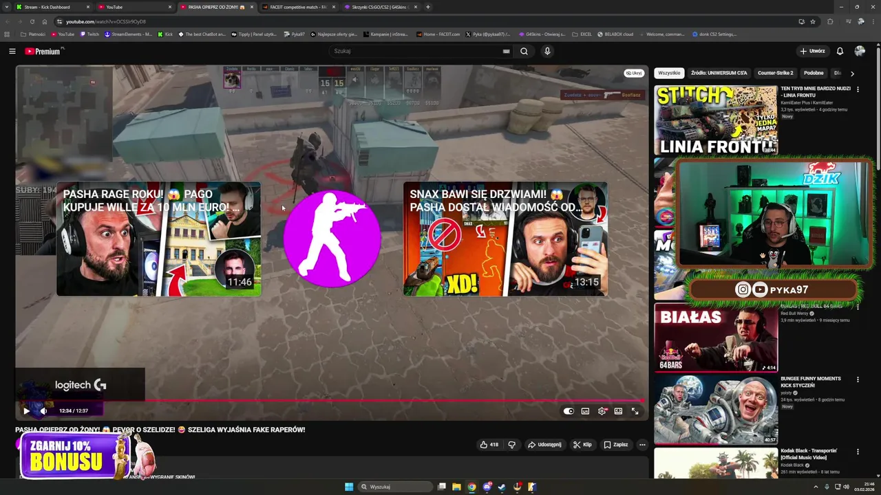Image resolution: width=881 pixels, height=495 pixels.
Task: Bookmark this page with the star icon
Action: [813, 21]
